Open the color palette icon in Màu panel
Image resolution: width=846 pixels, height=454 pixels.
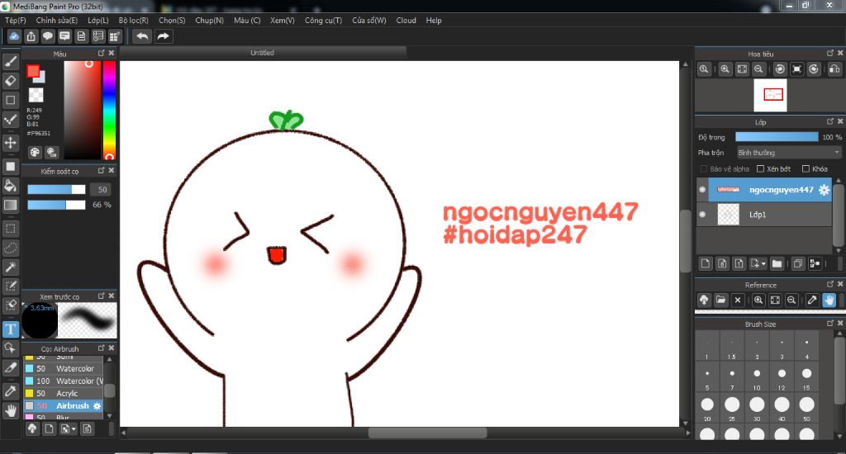(35, 153)
